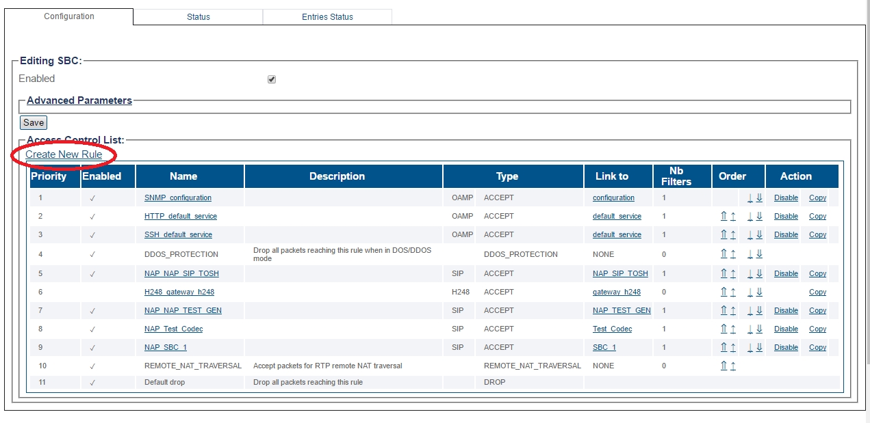This screenshot has height=423, width=870.
Task: Move SSH_default_service rule to the top
Action: pyautogui.click(x=724, y=235)
